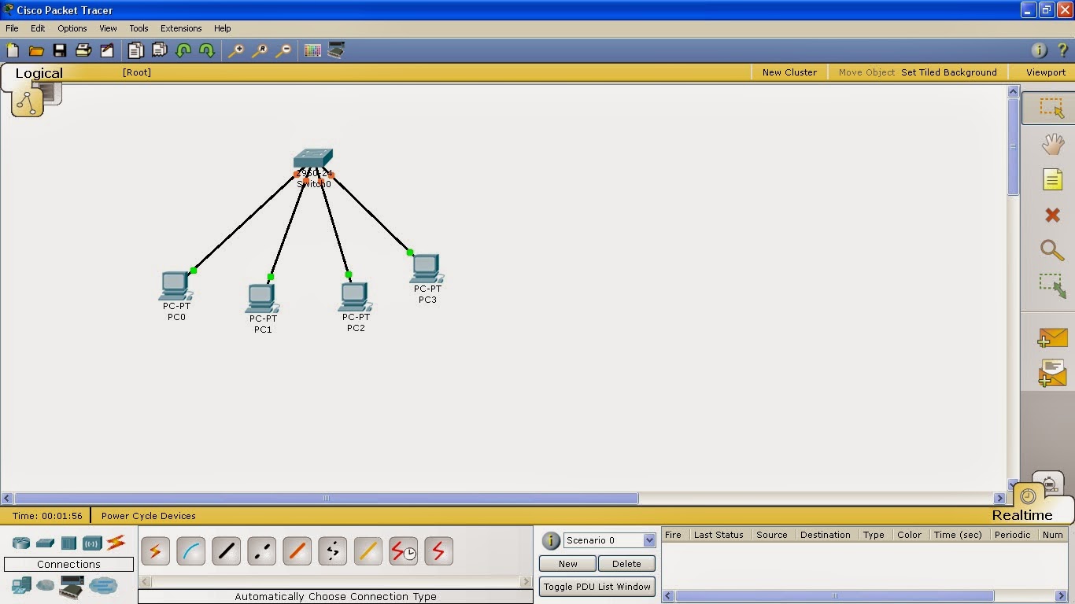1075x604 pixels.
Task: Open the Tools menu
Action: [x=139, y=28]
